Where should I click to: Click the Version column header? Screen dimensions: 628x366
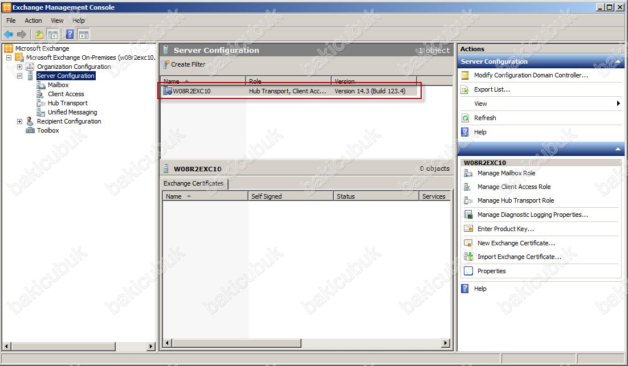(x=374, y=81)
